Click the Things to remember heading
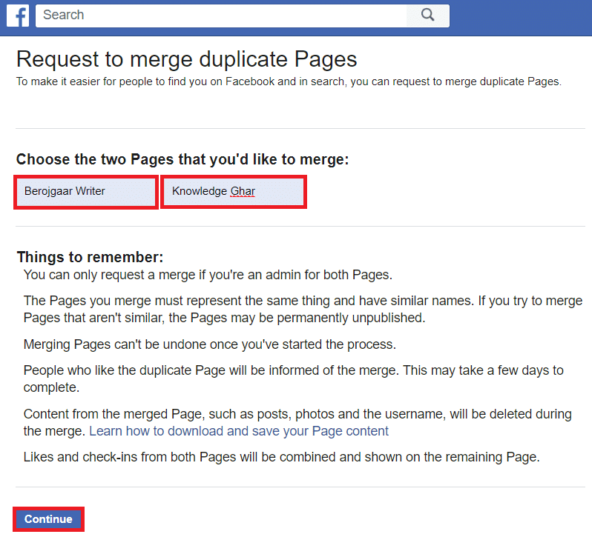The height and width of the screenshot is (537, 592). pyautogui.click(x=90, y=257)
